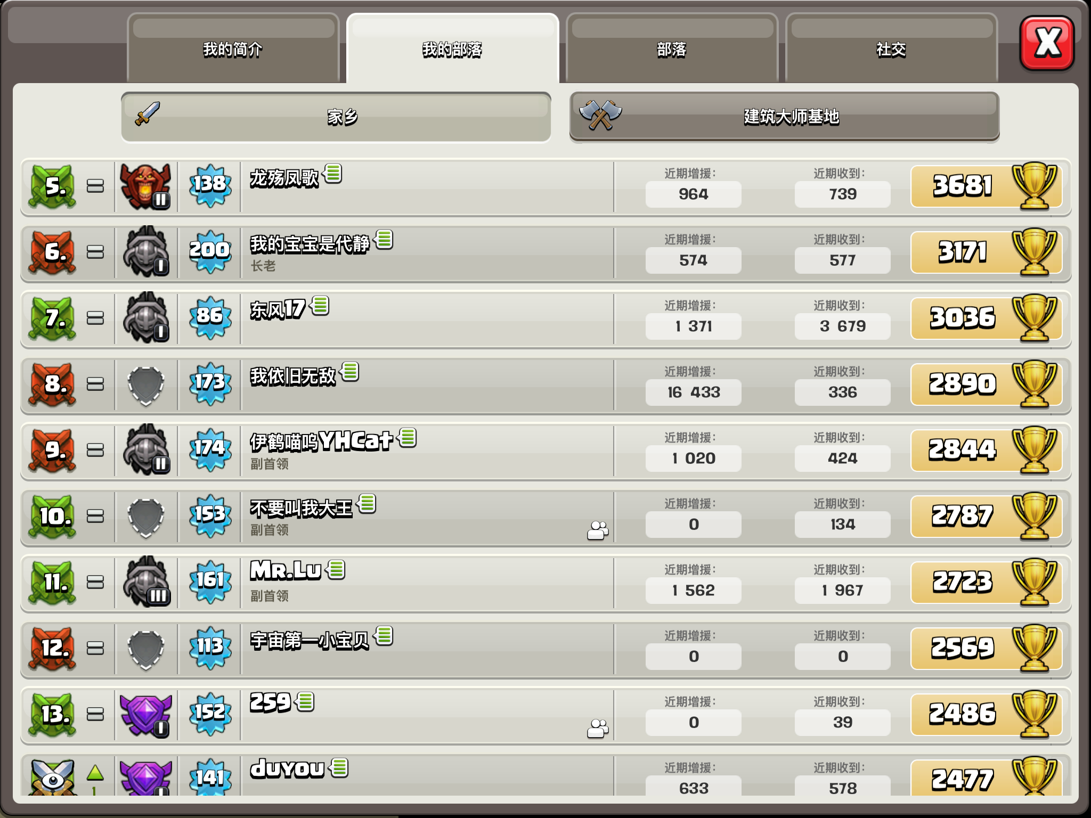Switch to 家乡 home village ranking
Image resolution: width=1091 pixels, height=818 pixels.
(336, 117)
